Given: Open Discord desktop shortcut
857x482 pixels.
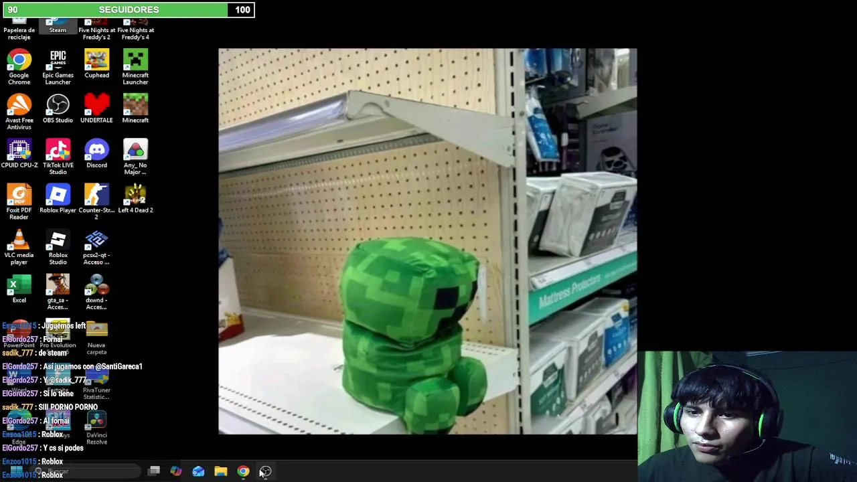Looking at the screenshot, I should pos(96,153).
